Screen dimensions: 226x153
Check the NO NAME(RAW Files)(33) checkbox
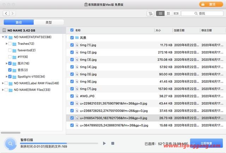(6, 90)
